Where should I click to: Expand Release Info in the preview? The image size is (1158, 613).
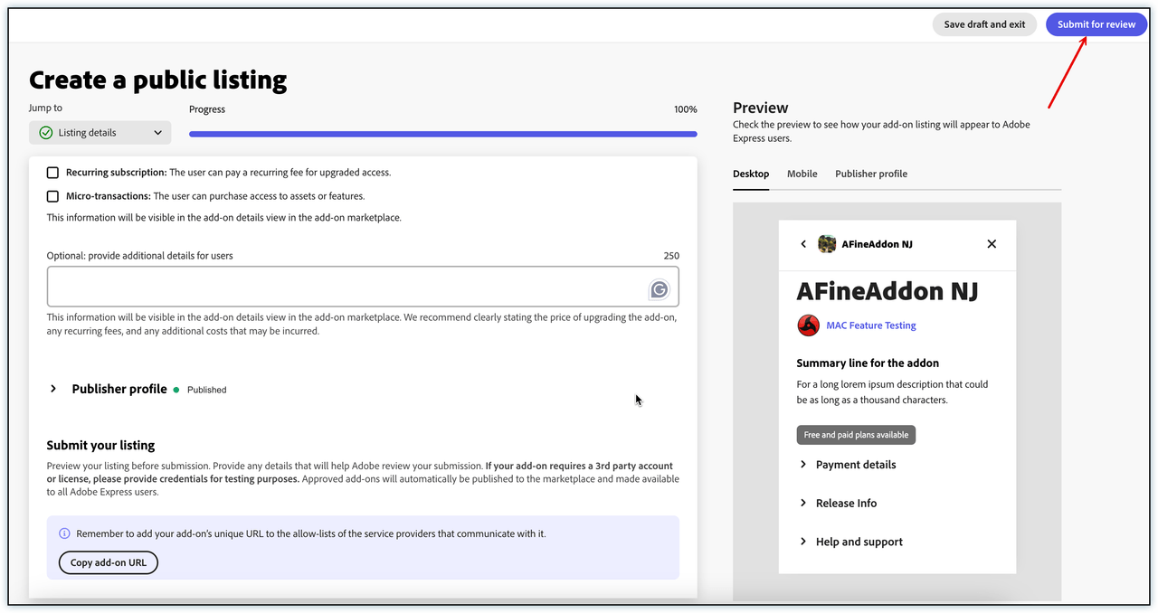(x=803, y=504)
